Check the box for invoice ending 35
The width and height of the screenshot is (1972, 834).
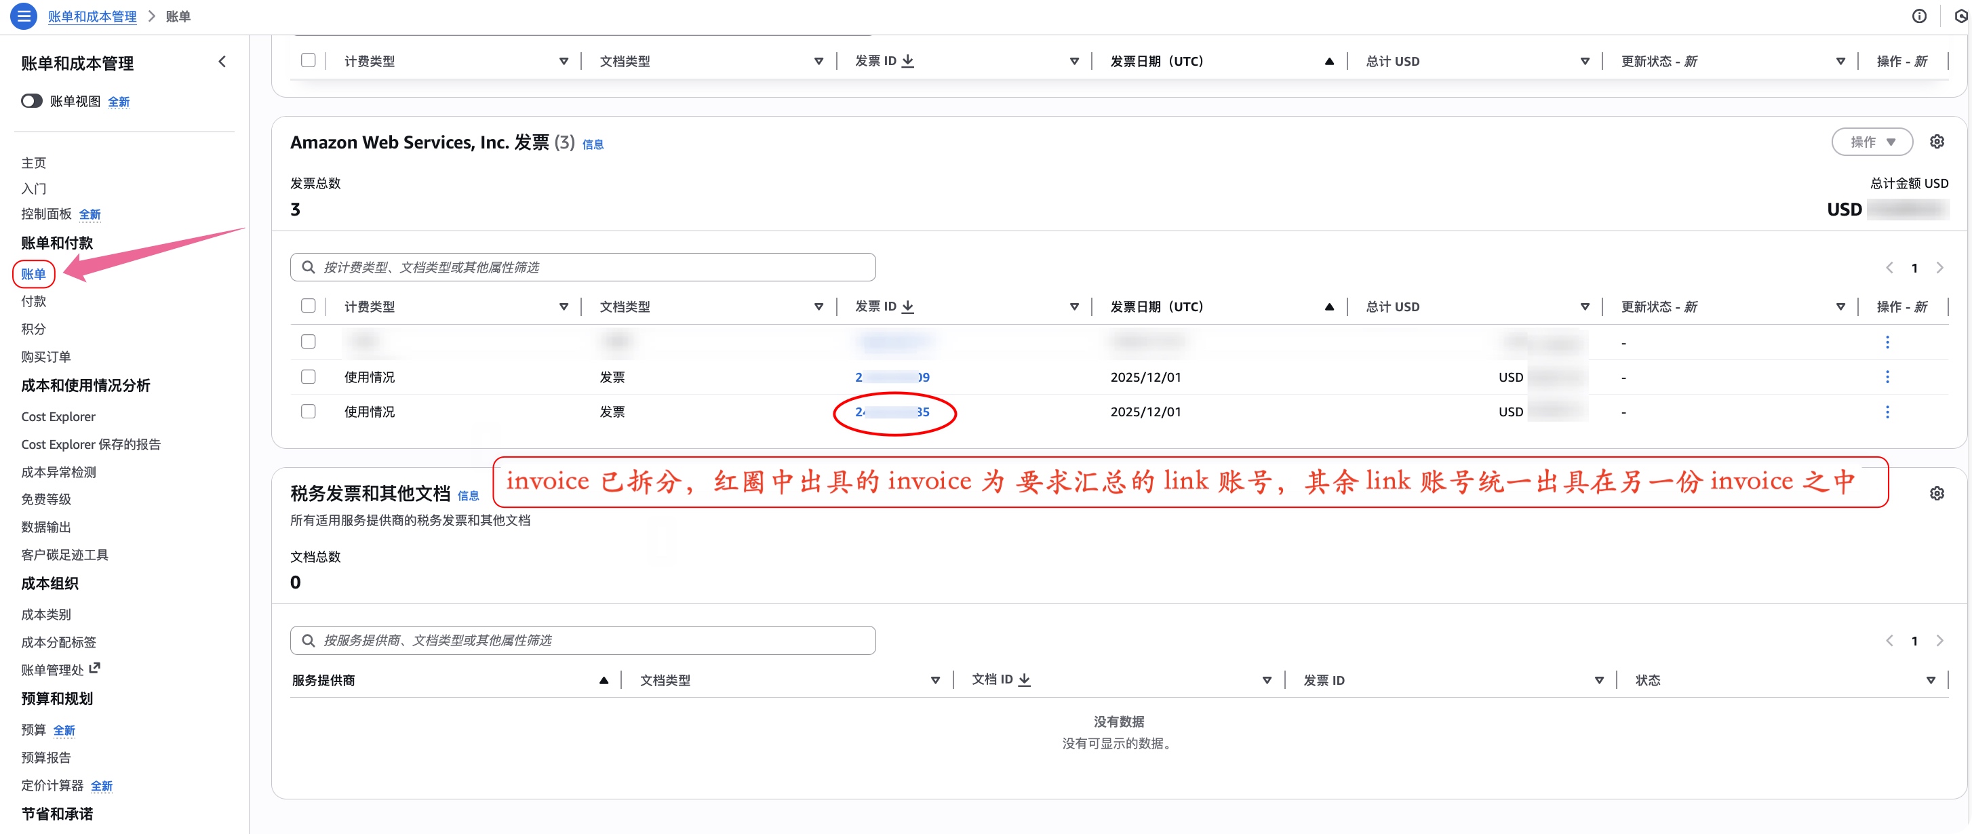pyautogui.click(x=308, y=412)
